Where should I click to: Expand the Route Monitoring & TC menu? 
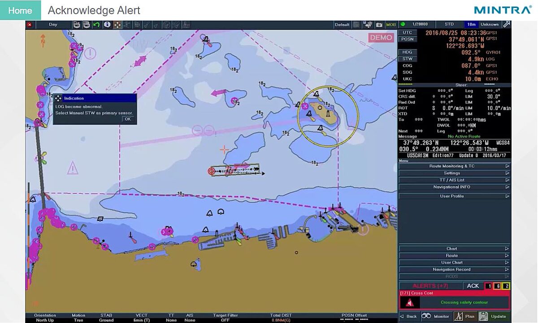pos(454,166)
